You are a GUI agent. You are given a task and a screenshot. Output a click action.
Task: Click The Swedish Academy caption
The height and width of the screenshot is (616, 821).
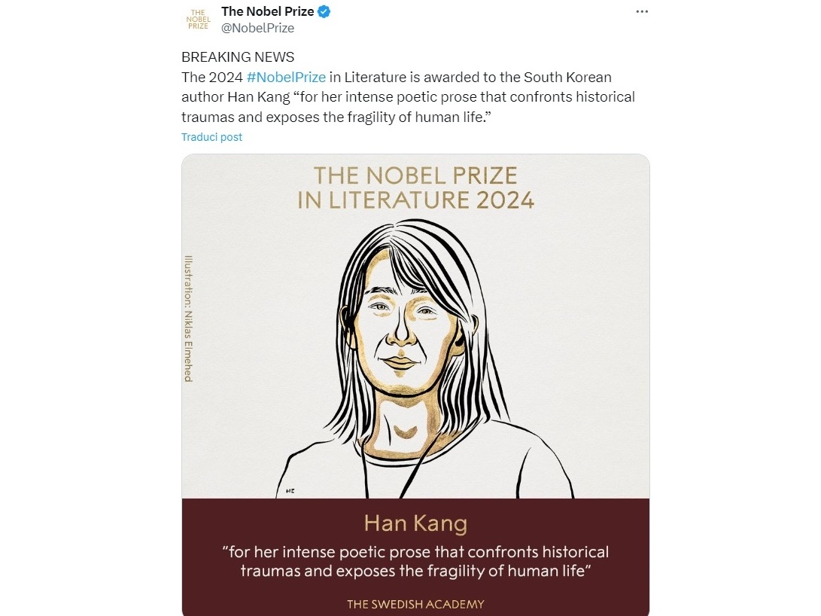(415, 604)
